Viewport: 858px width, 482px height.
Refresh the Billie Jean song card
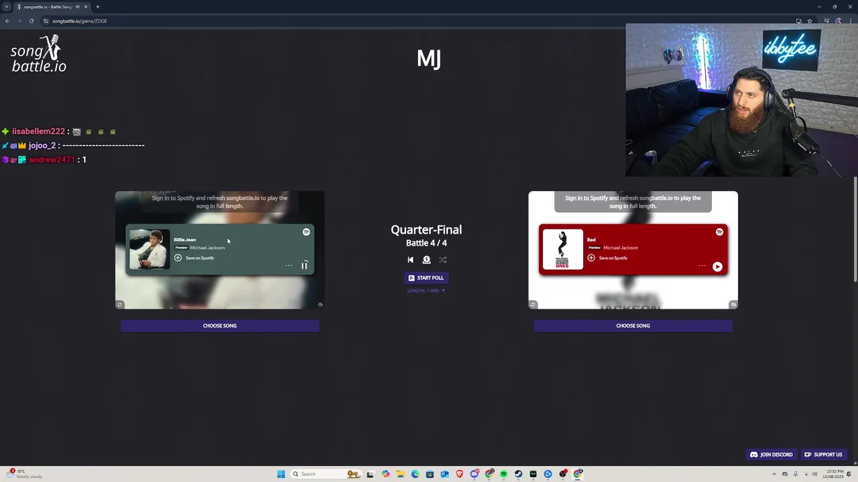[x=120, y=305]
